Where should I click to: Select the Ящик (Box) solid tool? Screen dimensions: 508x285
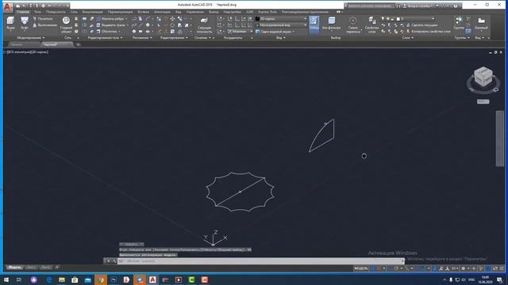10,23
